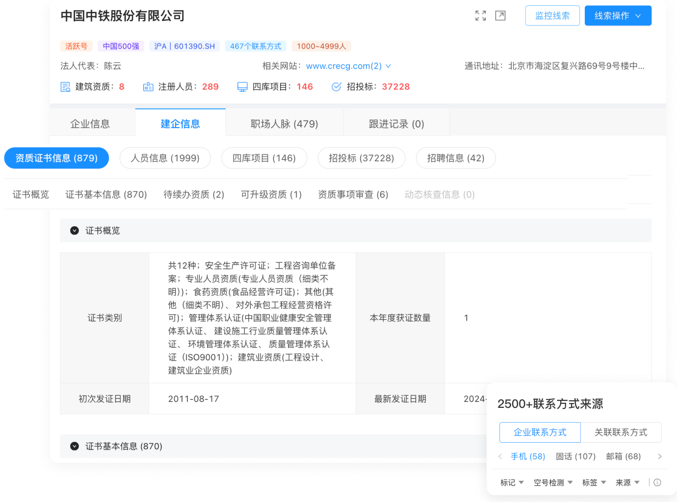
Task: Open the www.crecg.com website link
Action: (343, 66)
